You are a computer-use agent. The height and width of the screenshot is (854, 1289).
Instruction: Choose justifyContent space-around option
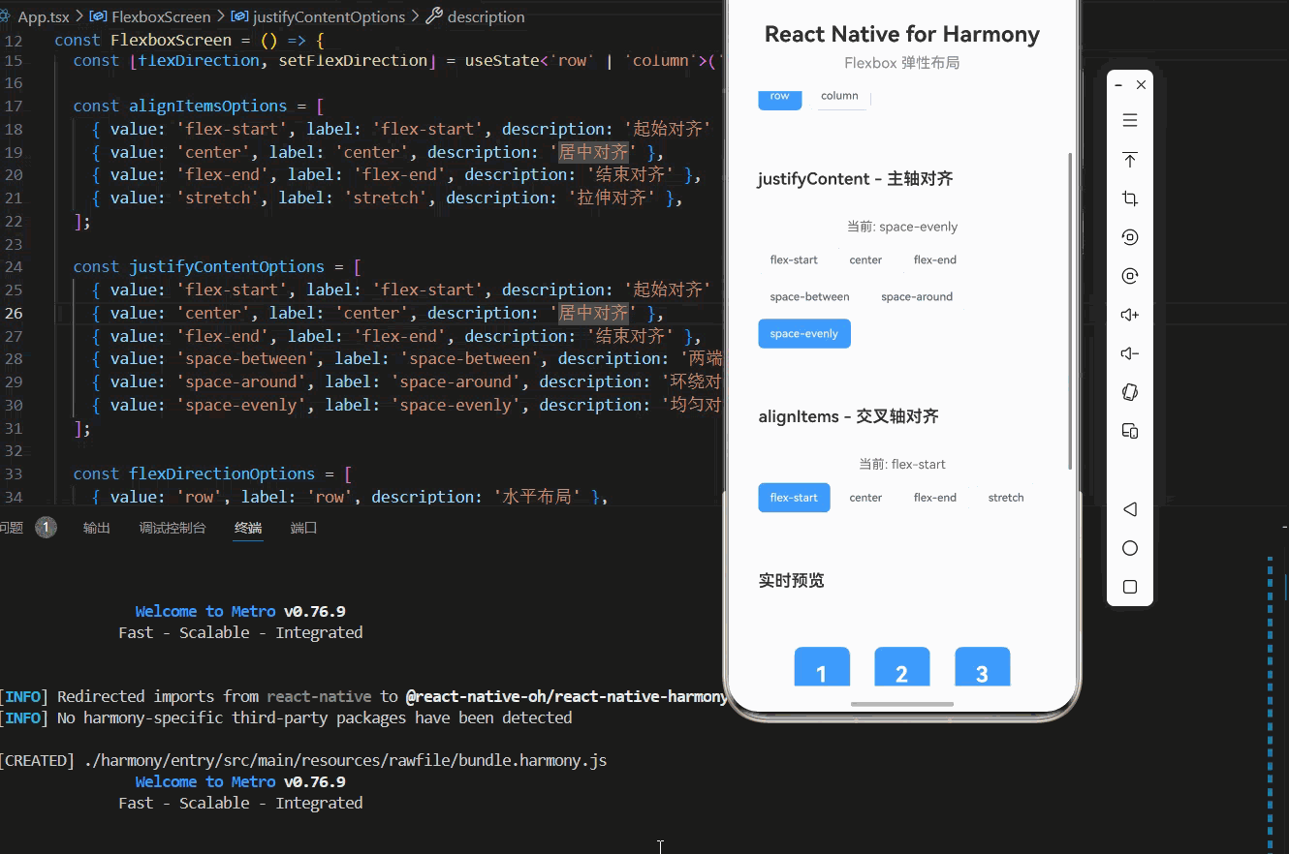917,296
